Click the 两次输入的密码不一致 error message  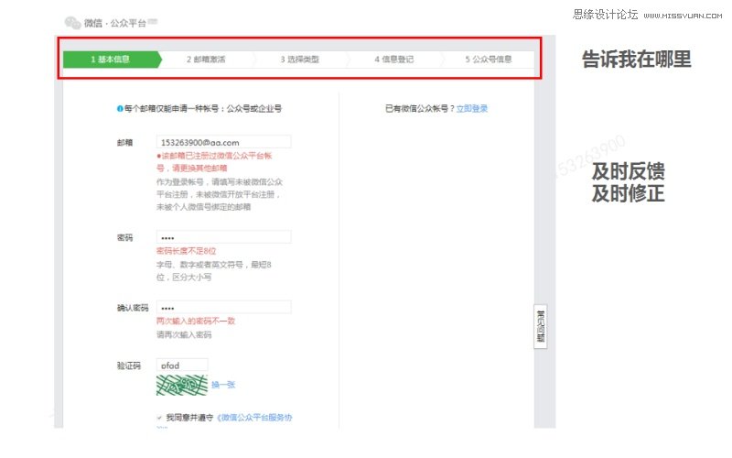pos(196,322)
